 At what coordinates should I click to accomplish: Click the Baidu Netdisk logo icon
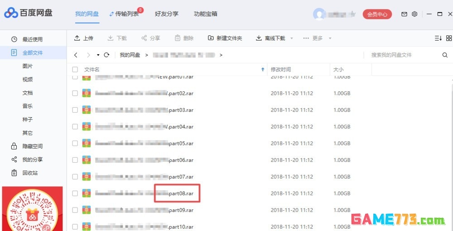11,13
